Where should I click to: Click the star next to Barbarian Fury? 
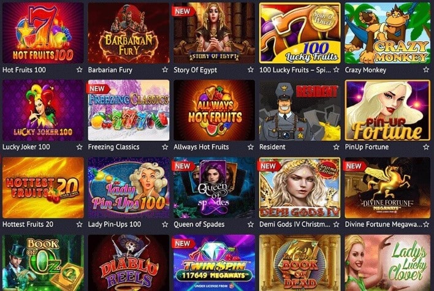165,70
